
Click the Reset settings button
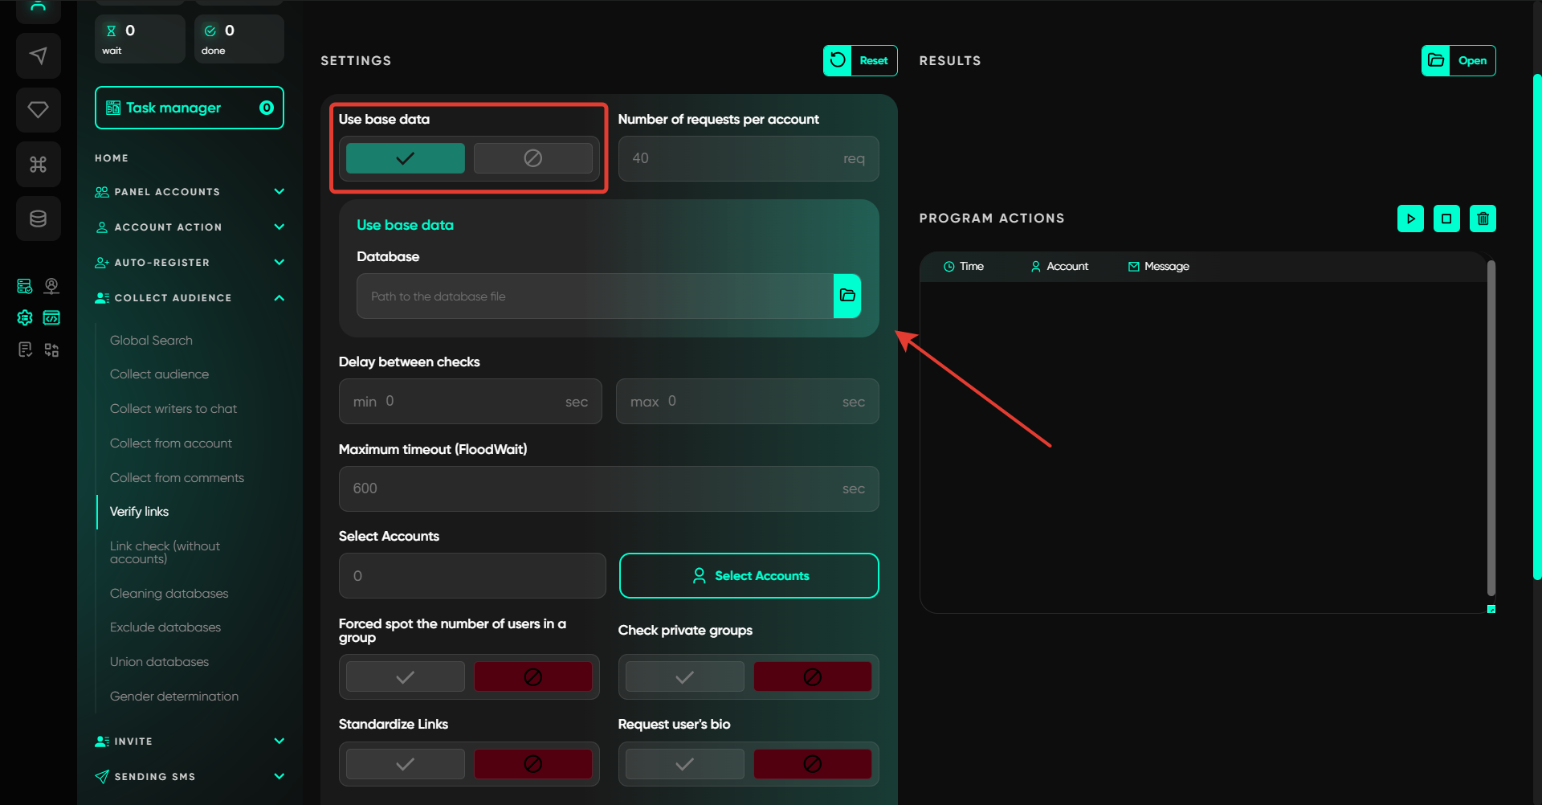pyautogui.click(x=860, y=61)
